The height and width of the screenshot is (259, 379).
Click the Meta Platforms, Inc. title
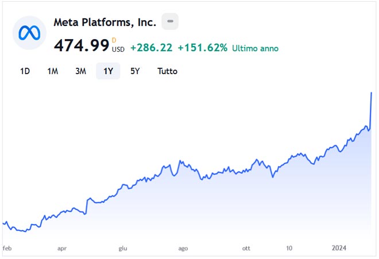click(x=105, y=22)
